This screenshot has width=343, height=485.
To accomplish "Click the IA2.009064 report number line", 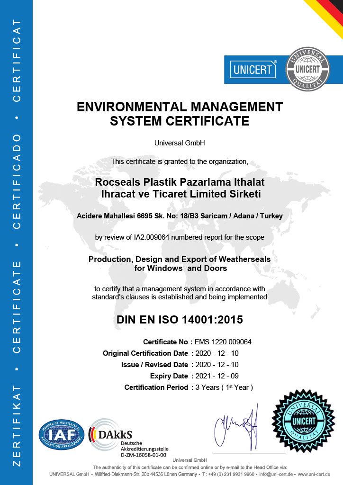I will pos(180,237).
